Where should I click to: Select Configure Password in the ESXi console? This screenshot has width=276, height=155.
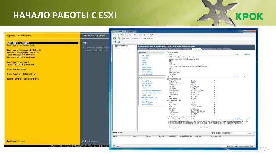(43, 43)
